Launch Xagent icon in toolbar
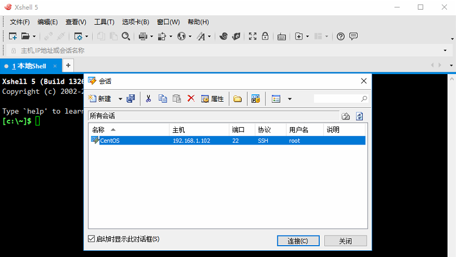The height and width of the screenshot is (257, 456). coord(236,36)
